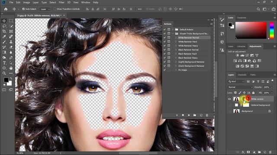Play the selected action
277x155 pixels.
pos(189,115)
